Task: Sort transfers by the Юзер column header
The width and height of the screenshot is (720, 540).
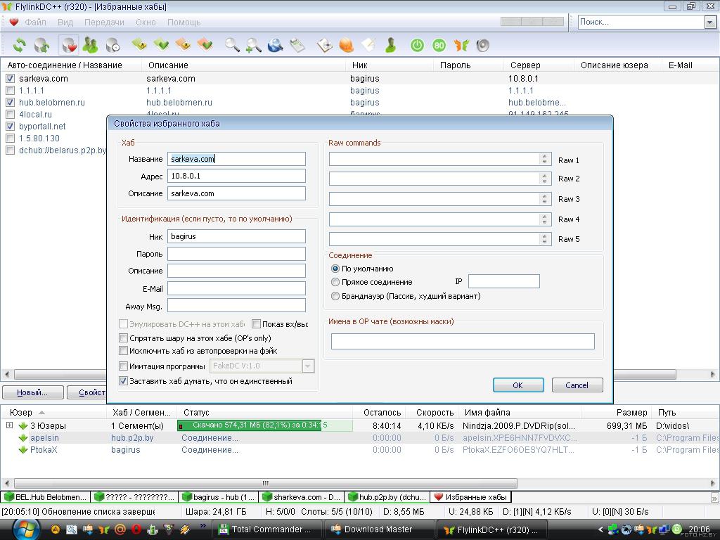Action: (x=54, y=412)
